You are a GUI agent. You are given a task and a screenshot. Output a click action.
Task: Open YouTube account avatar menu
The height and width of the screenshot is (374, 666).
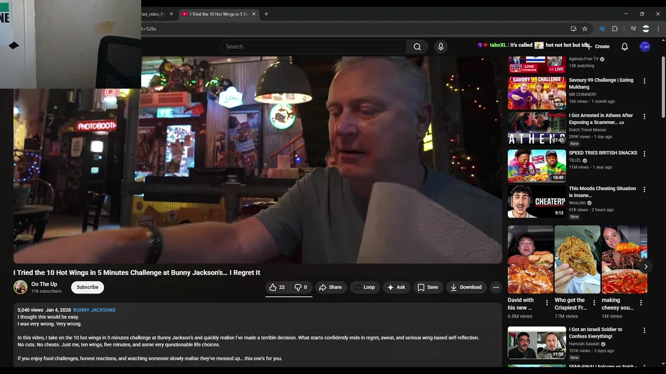point(645,47)
